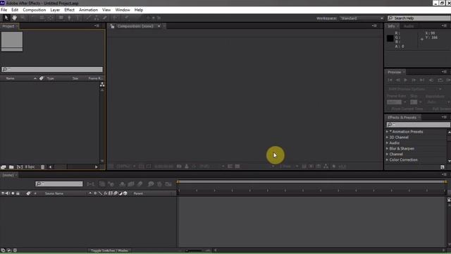Click the Project panel search field

coord(52,69)
